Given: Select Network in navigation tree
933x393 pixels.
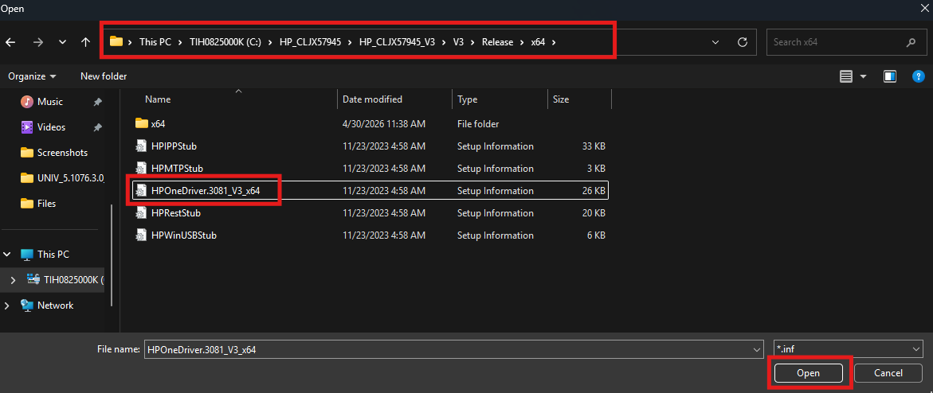Looking at the screenshot, I should (55, 305).
